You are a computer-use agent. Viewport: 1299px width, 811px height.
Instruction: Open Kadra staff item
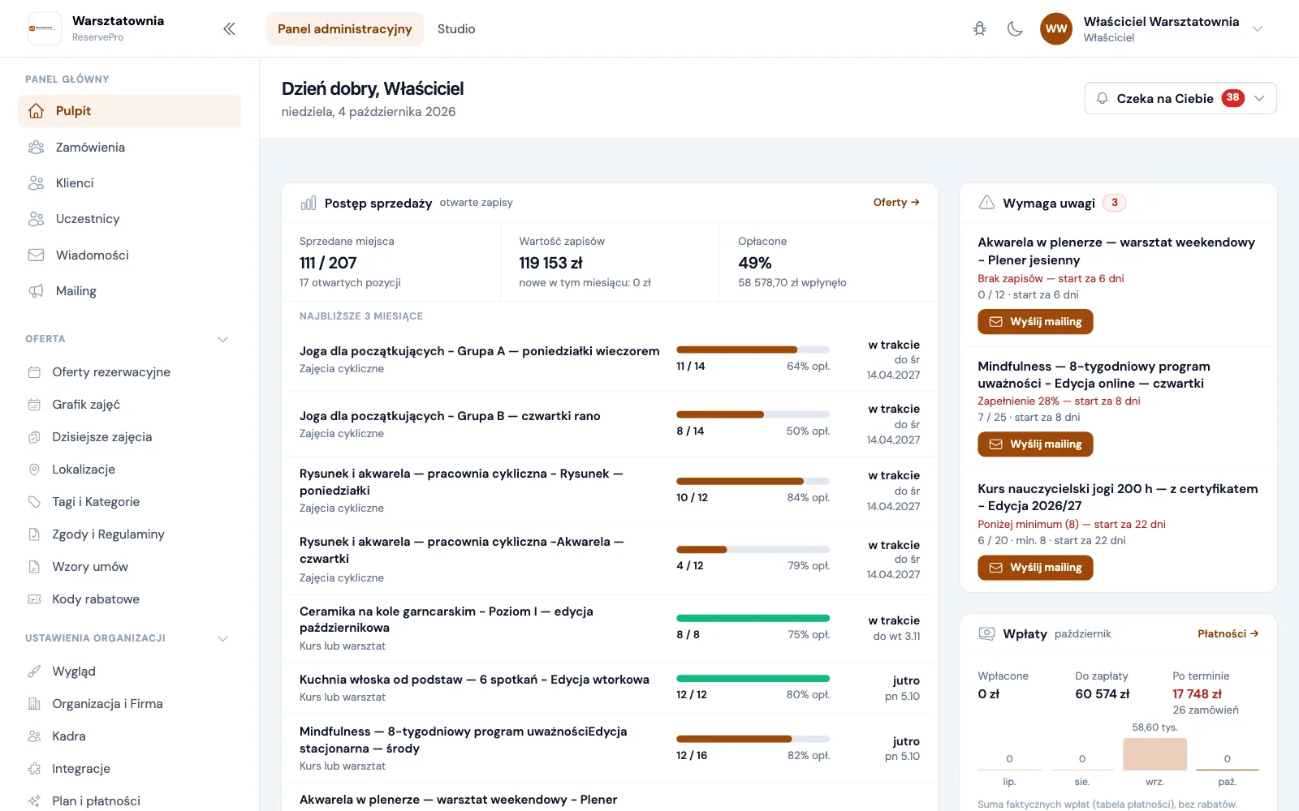(129, 736)
